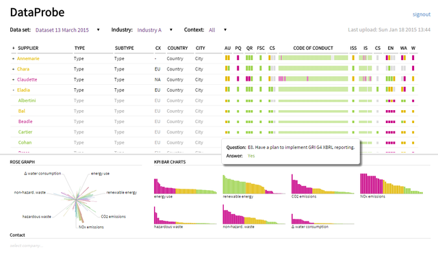
Task: Open the Context dropdown arrow
Action: [x=225, y=30]
